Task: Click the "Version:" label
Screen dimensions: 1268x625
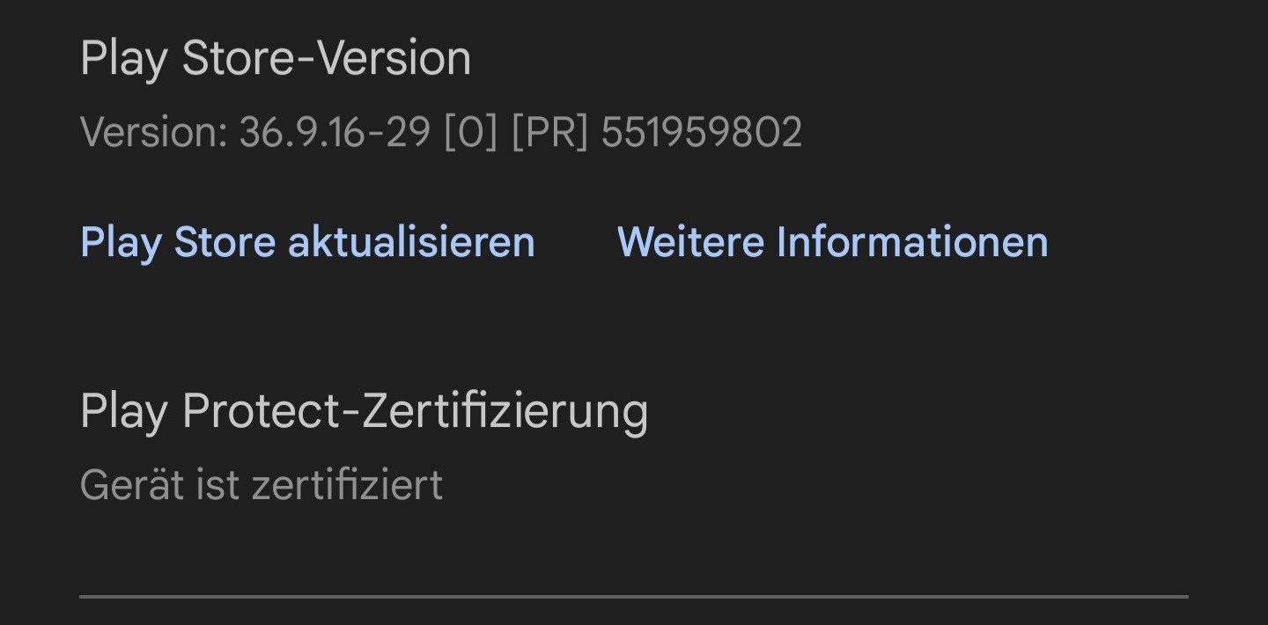Action: point(154,133)
